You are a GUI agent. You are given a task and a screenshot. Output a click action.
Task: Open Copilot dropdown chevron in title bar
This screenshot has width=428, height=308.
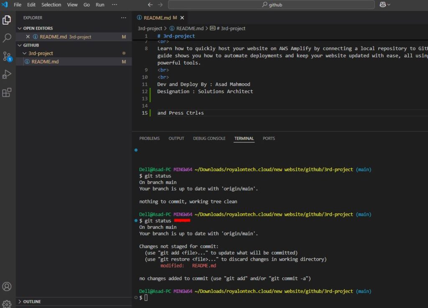pyautogui.click(x=389, y=5)
